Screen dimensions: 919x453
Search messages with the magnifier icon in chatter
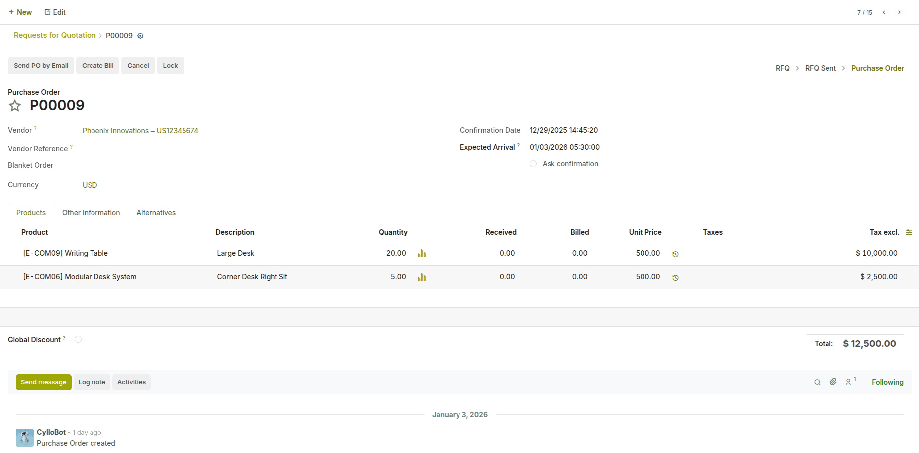pos(817,382)
